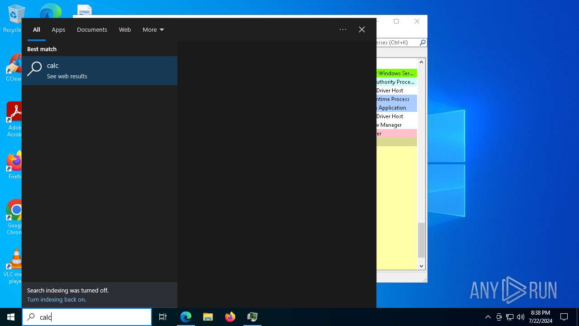
Task: Open the Google Chrome desktop shortcut
Action: pos(14,216)
